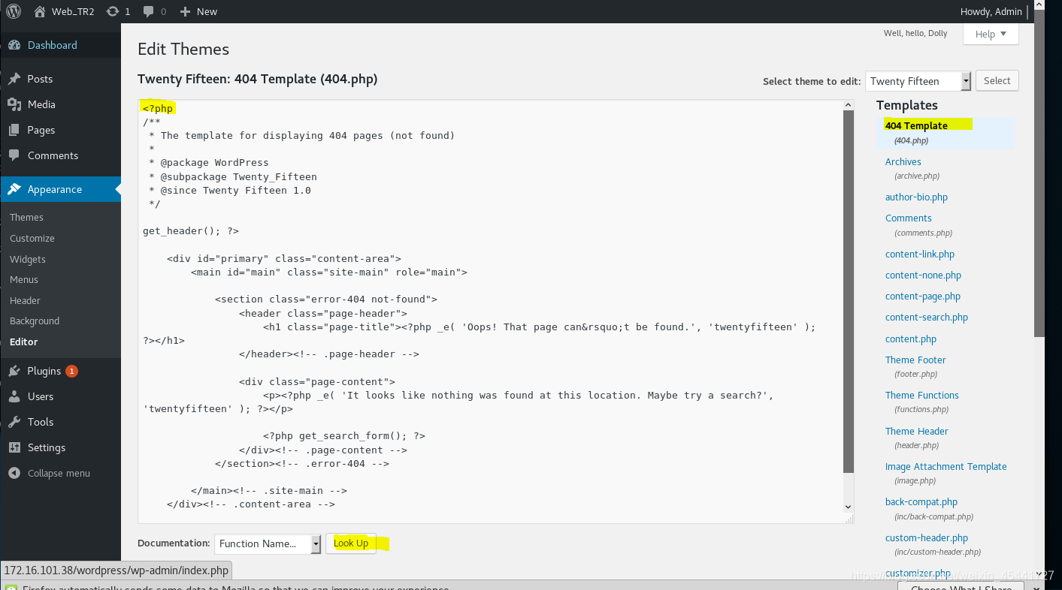The width and height of the screenshot is (1062, 590).
Task: Open the comments bubble icon in admin bar
Action: [x=149, y=11]
